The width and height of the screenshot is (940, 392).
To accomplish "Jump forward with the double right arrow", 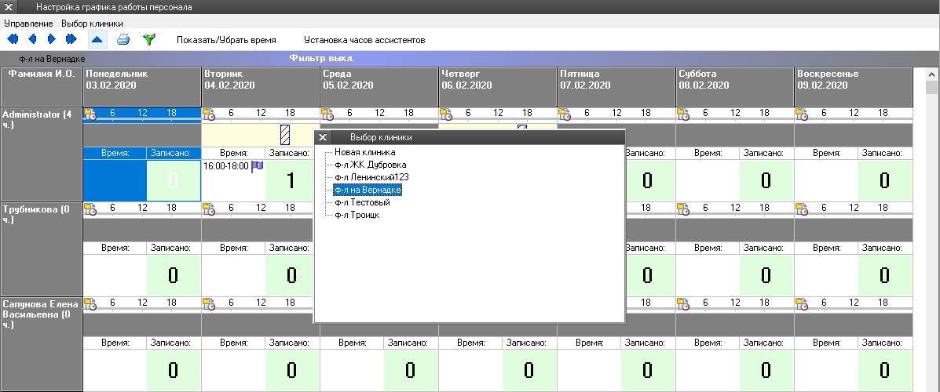I will 71,39.
